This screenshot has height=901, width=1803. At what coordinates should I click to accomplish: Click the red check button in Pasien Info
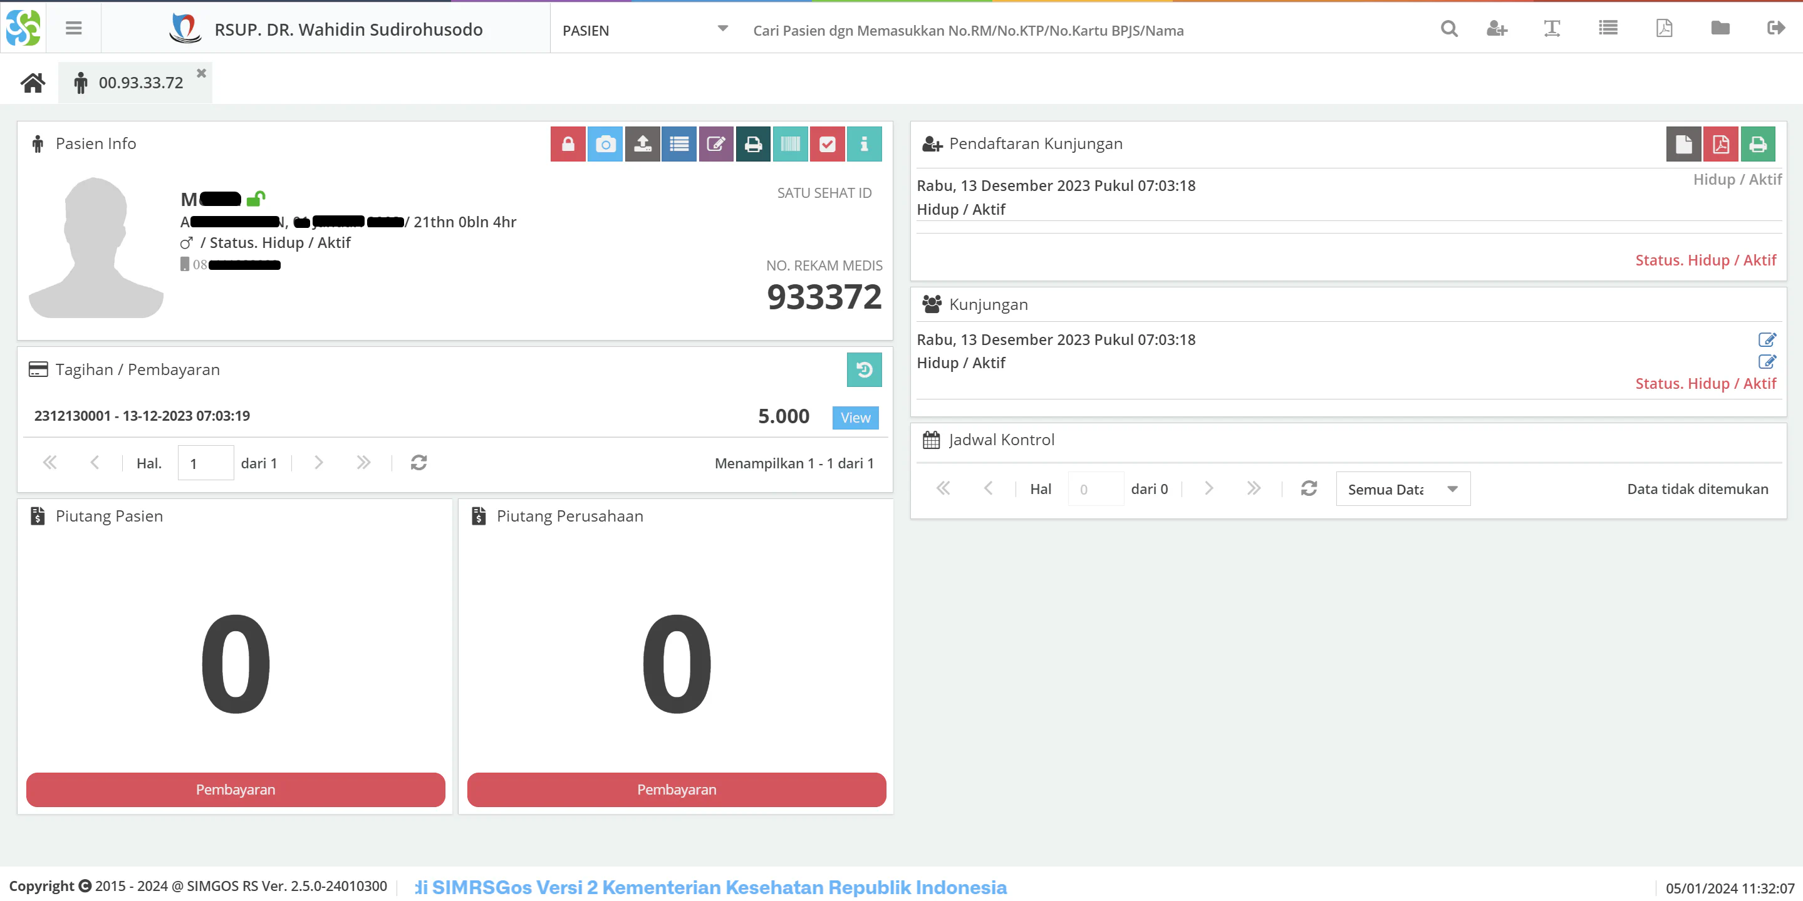click(828, 144)
